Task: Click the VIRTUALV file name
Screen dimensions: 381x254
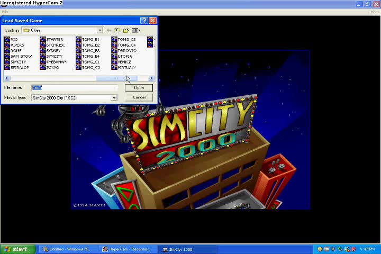Action: [126, 67]
